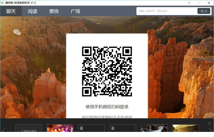Click the app icon in title bar
214x137 pixels.
pos(2,3)
